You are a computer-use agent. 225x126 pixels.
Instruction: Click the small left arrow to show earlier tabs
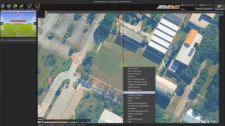(x=33, y=39)
